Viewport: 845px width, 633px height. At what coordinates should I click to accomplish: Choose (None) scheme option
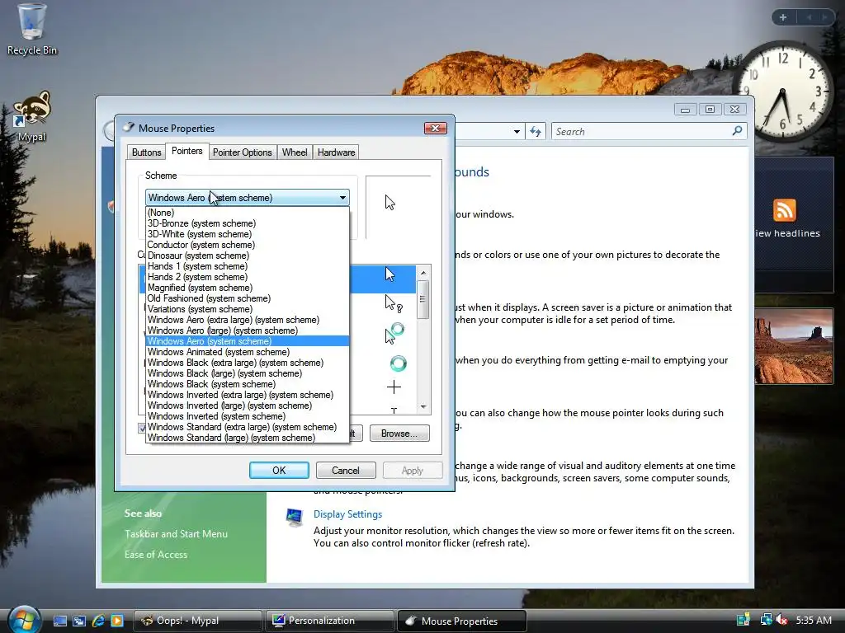click(x=248, y=213)
